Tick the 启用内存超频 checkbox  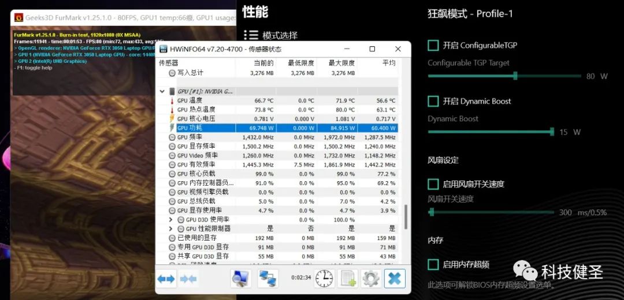click(433, 264)
